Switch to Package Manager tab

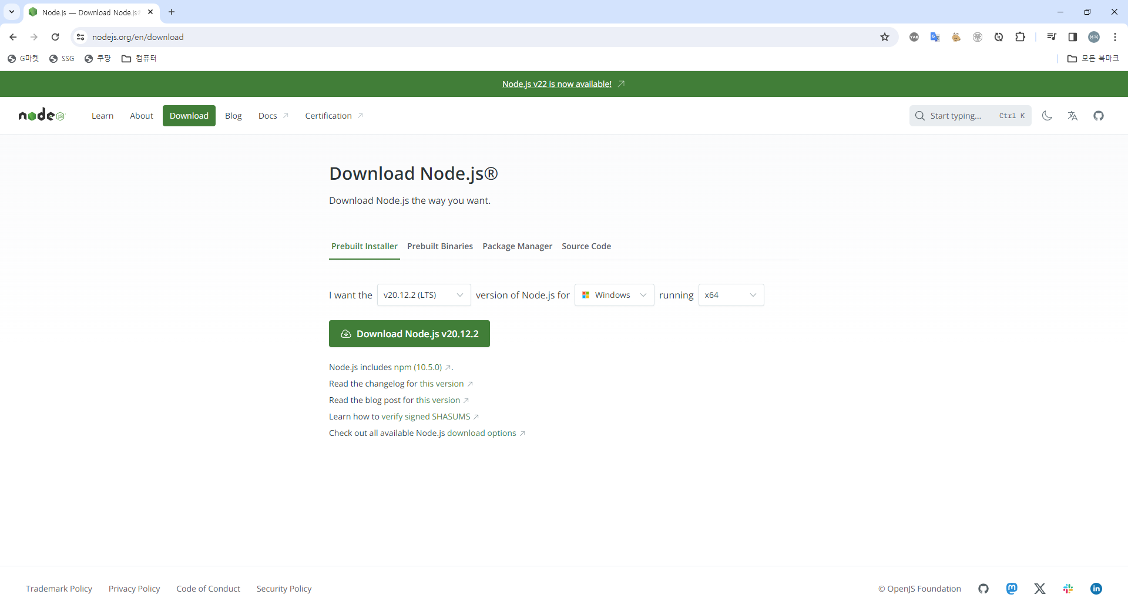[517, 246]
